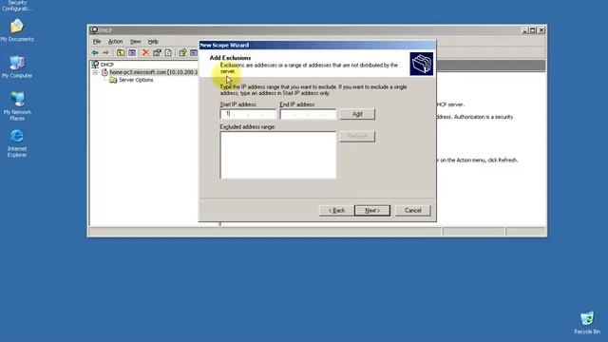This screenshot has width=608, height=342.
Task: Open the Help menu
Action: 153,42
